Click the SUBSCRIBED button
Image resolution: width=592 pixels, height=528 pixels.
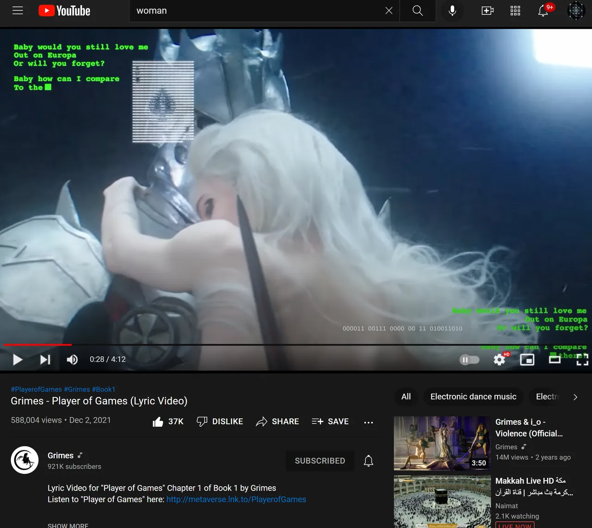coord(320,461)
